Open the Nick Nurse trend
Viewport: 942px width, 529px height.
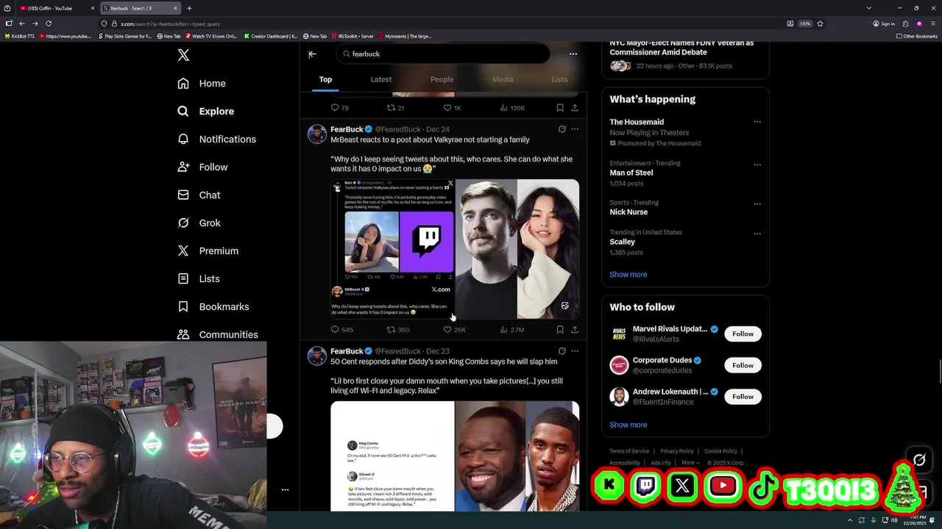point(685,207)
